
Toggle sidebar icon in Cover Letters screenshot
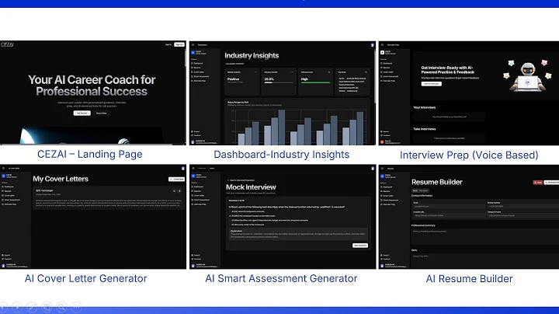pyautogui.click(x=4, y=169)
